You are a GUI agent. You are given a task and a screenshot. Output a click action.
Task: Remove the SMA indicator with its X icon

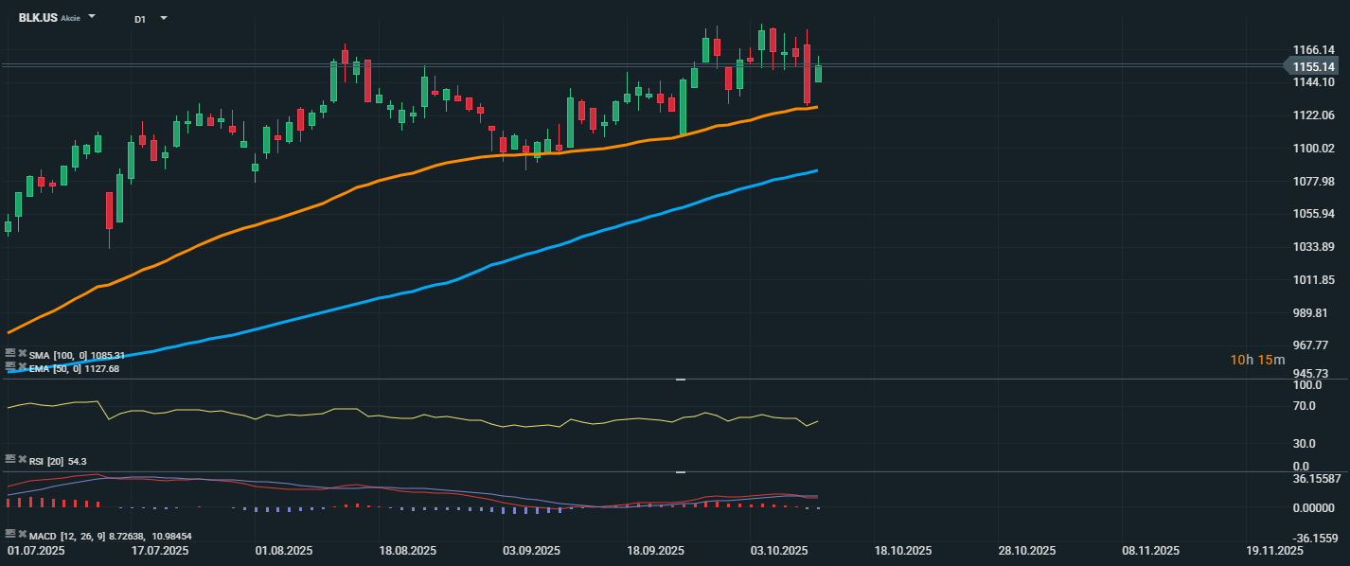(22, 352)
